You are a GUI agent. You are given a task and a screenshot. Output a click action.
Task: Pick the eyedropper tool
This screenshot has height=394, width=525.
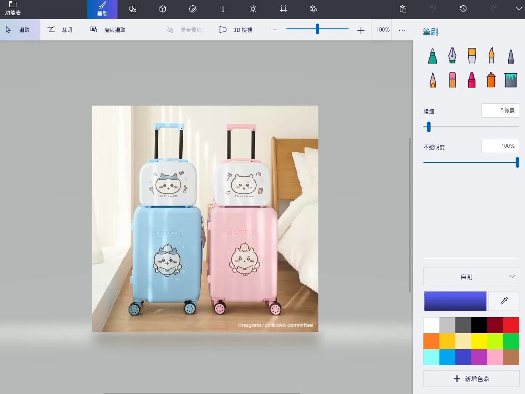point(504,301)
